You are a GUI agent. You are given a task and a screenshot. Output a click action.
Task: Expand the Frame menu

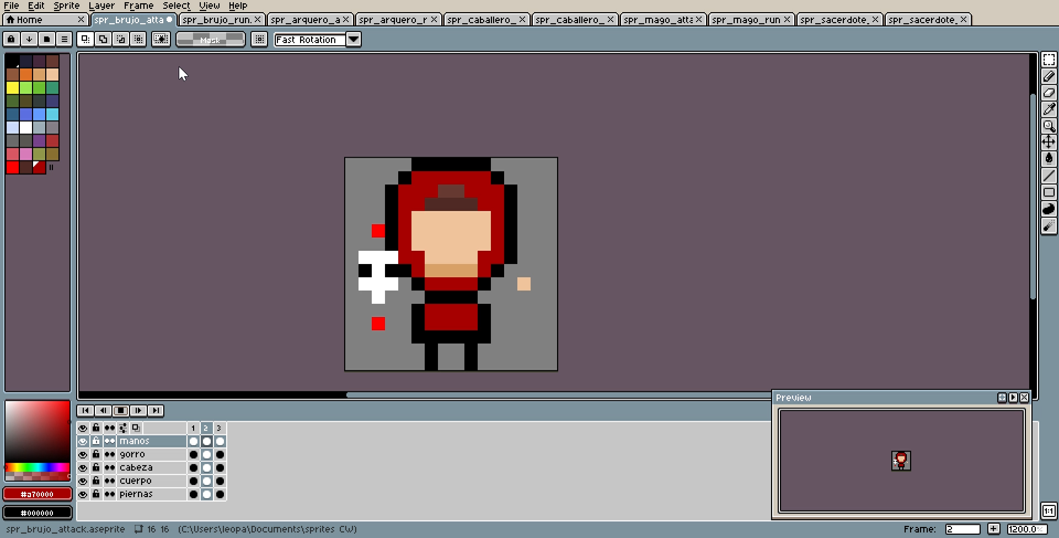(x=138, y=6)
